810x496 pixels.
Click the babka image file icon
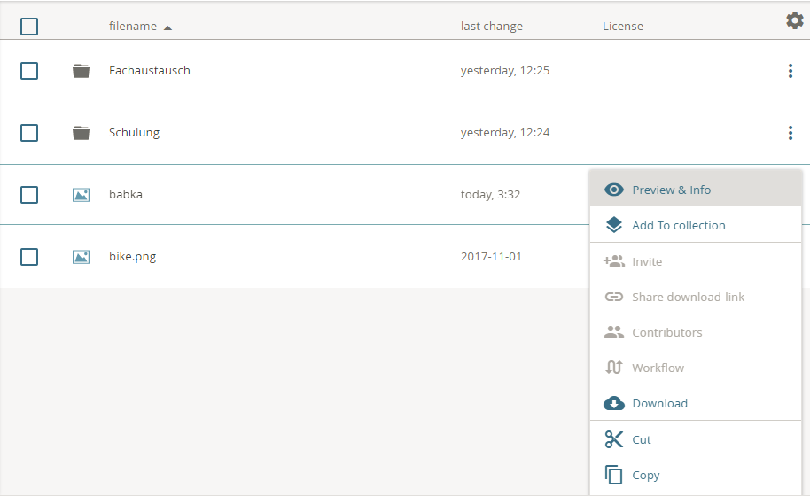coord(82,195)
